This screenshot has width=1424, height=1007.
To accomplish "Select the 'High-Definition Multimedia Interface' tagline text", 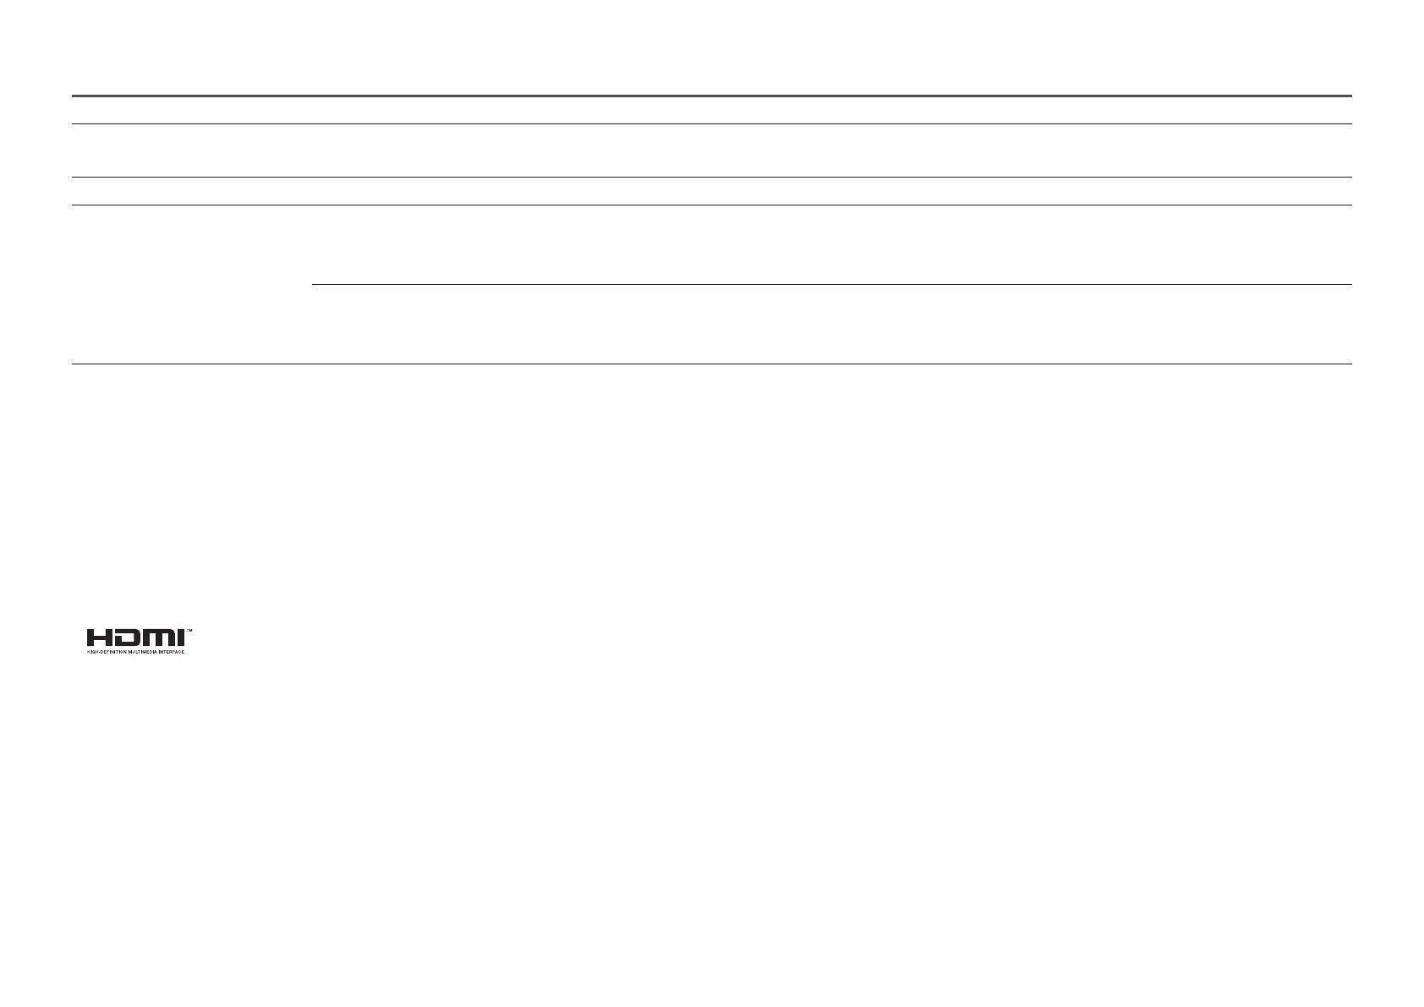I will (x=135, y=652).
